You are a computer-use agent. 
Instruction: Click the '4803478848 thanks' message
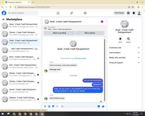[57, 98]
